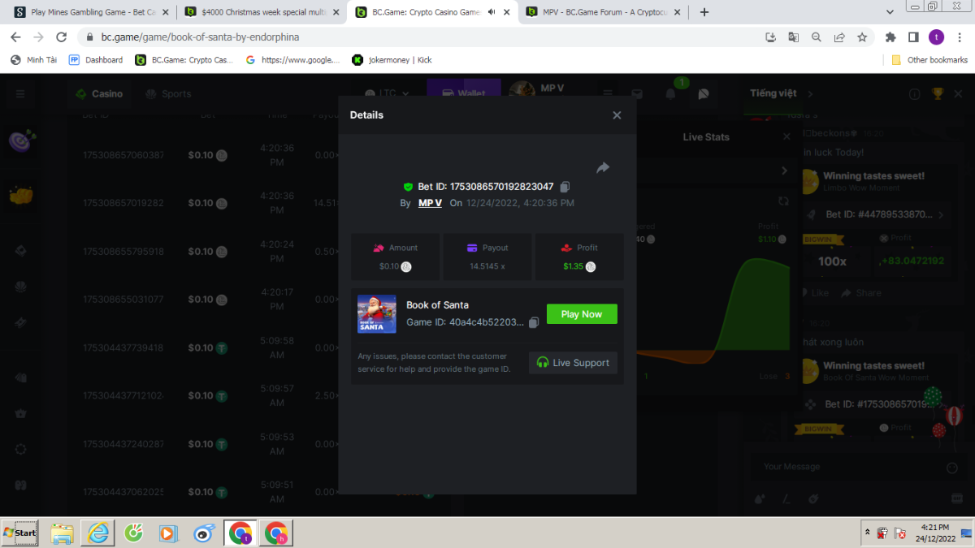Close the Details dialog
The height and width of the screenshot is (548, 975).
point(617,115)
